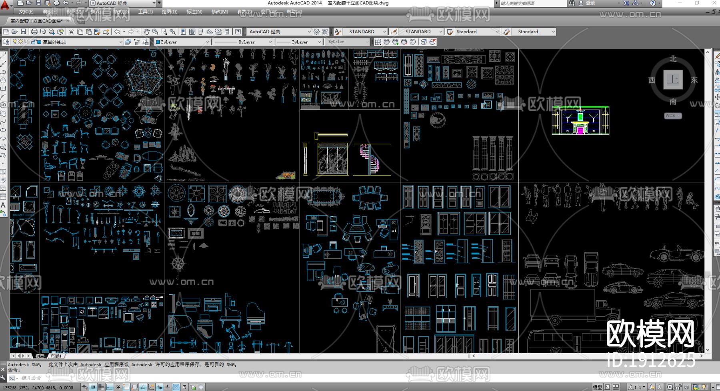Click the Save icon in the standard toolbar
720x391 pixels.
pyautogui.click(x=23, y=32)
